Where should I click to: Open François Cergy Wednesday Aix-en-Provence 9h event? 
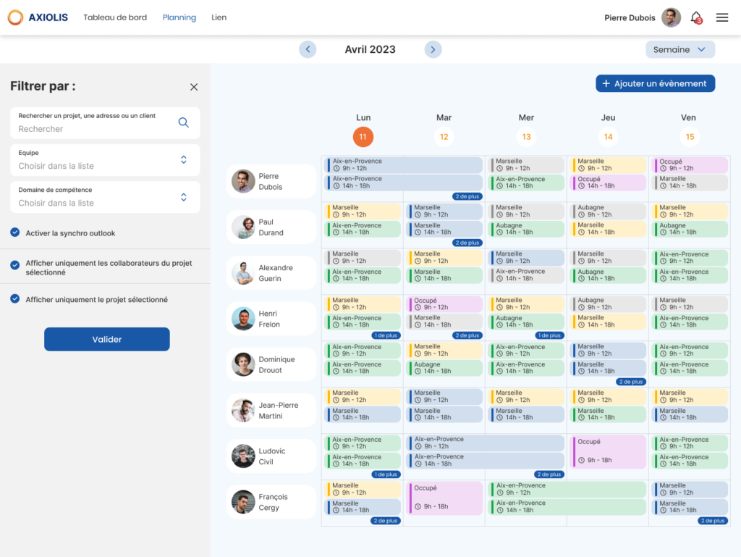(x=567, y=489)
